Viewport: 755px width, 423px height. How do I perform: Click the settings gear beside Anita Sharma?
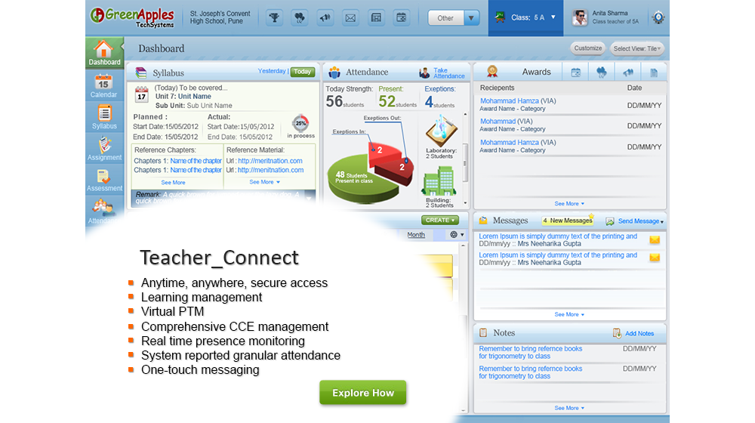[x=658, y=18]
